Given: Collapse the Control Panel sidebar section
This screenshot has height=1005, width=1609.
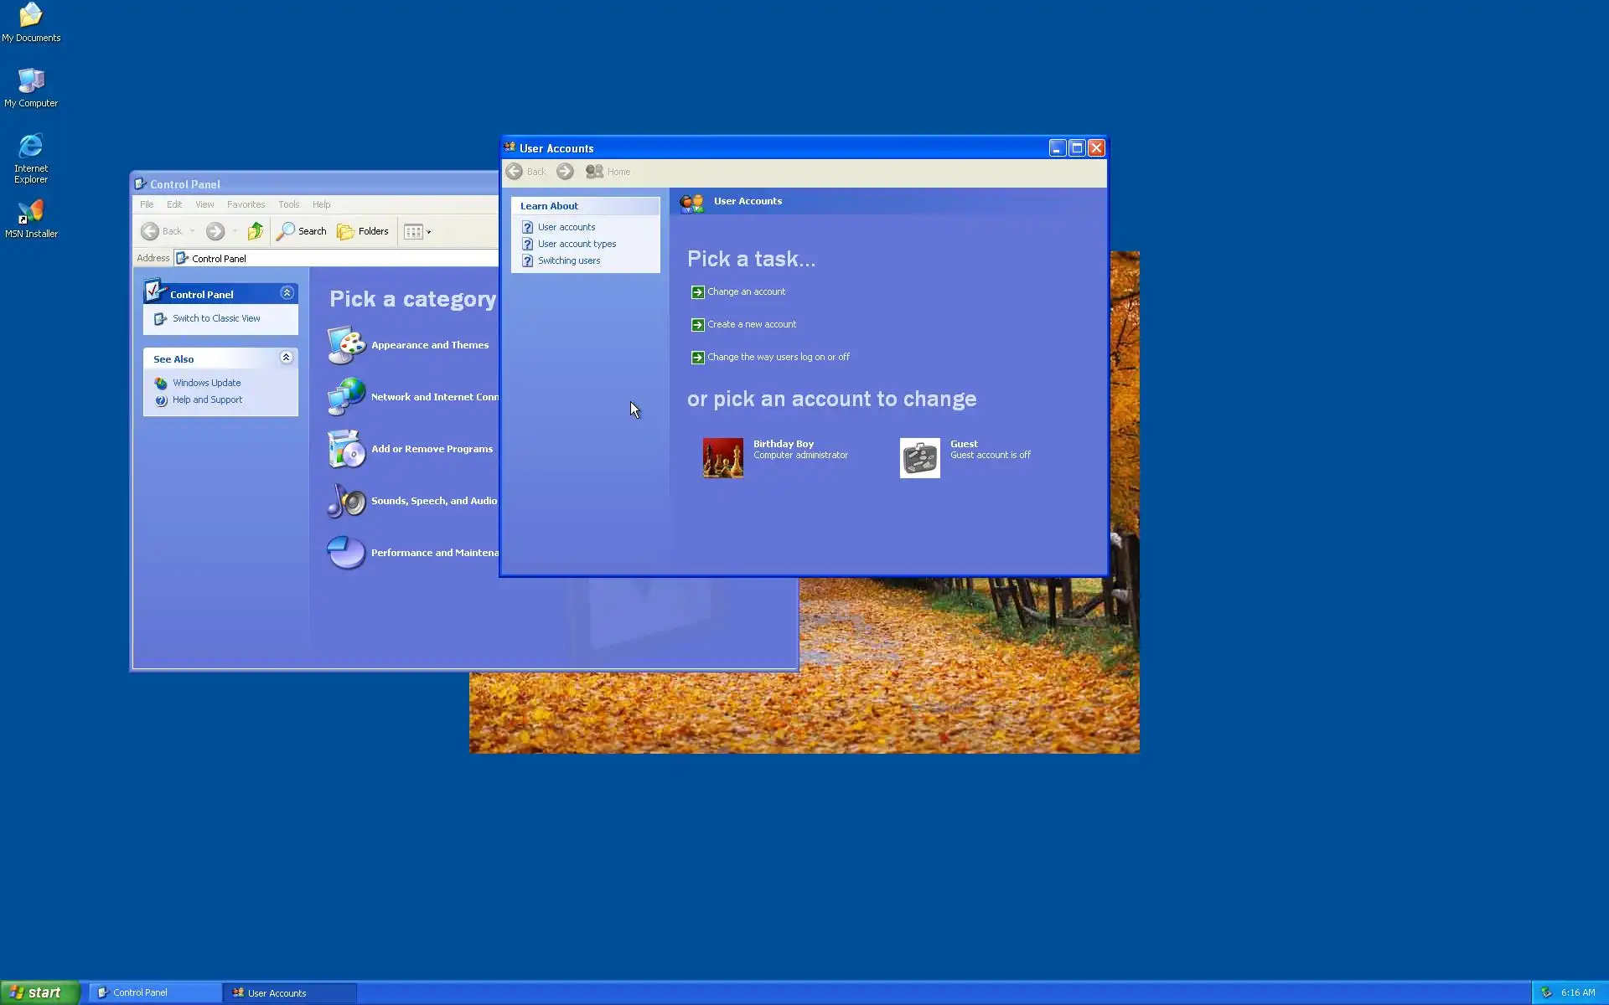Looking at the screenshot, I should click(x=287, y=293).
